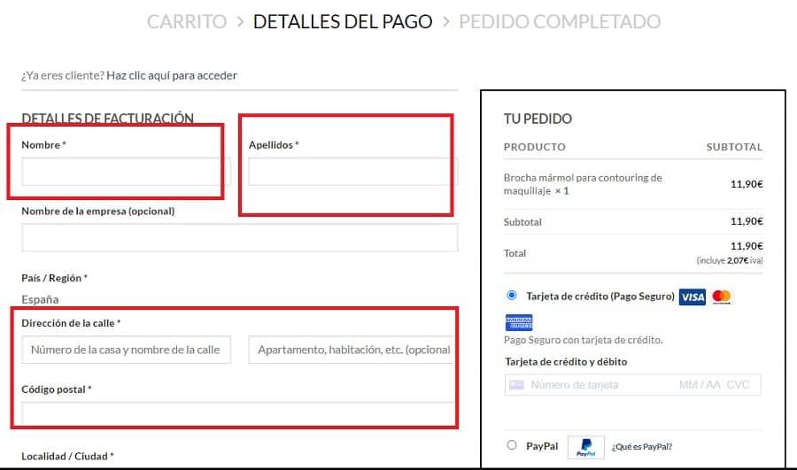This screenshot has width=797, height=470.
Task: Open DETALLES DEL PAGO step
Action: coord(343,21)
